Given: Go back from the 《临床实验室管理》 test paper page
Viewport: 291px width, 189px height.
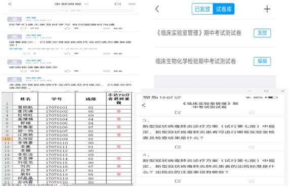Looking at the screenshot, I should coord(144,105).
